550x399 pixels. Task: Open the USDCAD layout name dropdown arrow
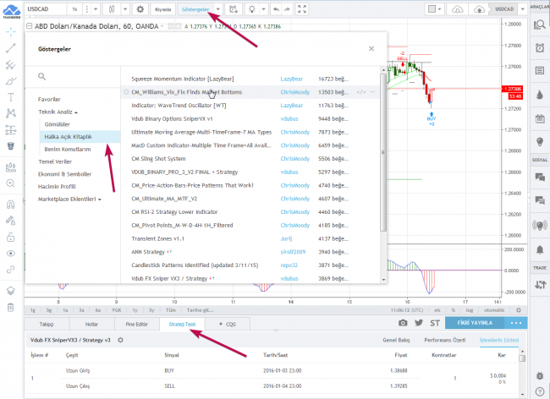tap(523, 9)
